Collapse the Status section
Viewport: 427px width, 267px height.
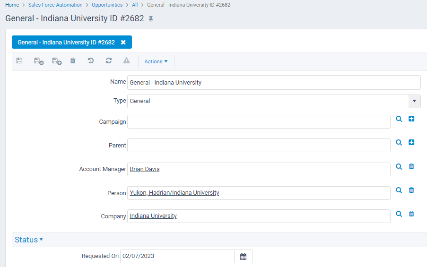click(28, 240)
